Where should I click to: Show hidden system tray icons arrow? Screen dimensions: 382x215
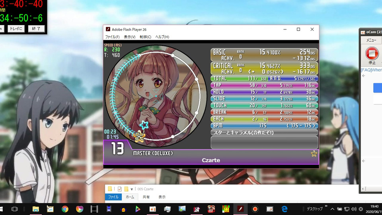(x=332, y=209)
